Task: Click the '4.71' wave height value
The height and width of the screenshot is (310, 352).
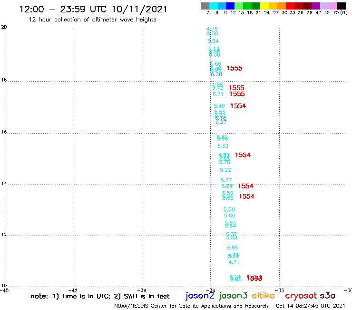Action: 234,262
